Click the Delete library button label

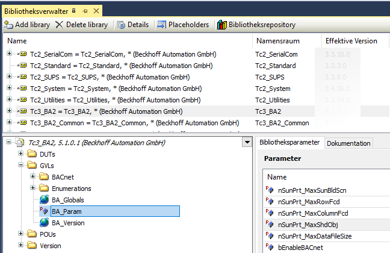[87, 25]
